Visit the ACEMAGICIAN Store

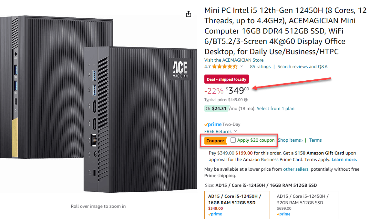(234, 60)
